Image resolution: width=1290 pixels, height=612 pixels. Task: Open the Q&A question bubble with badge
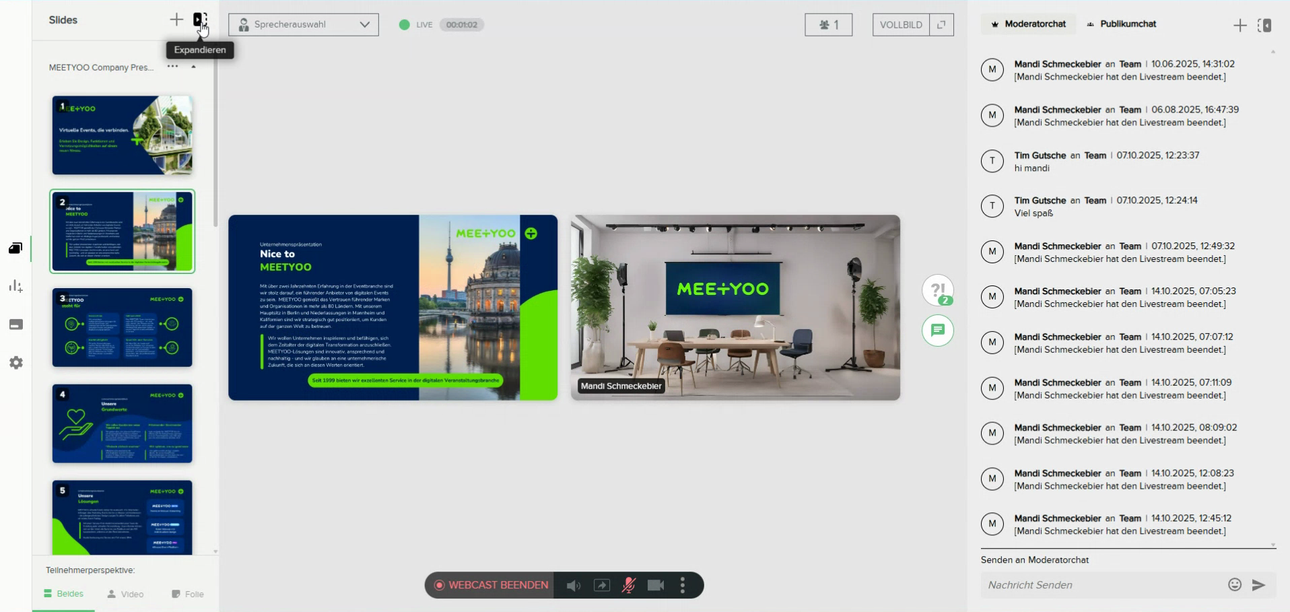coord(937,291)
